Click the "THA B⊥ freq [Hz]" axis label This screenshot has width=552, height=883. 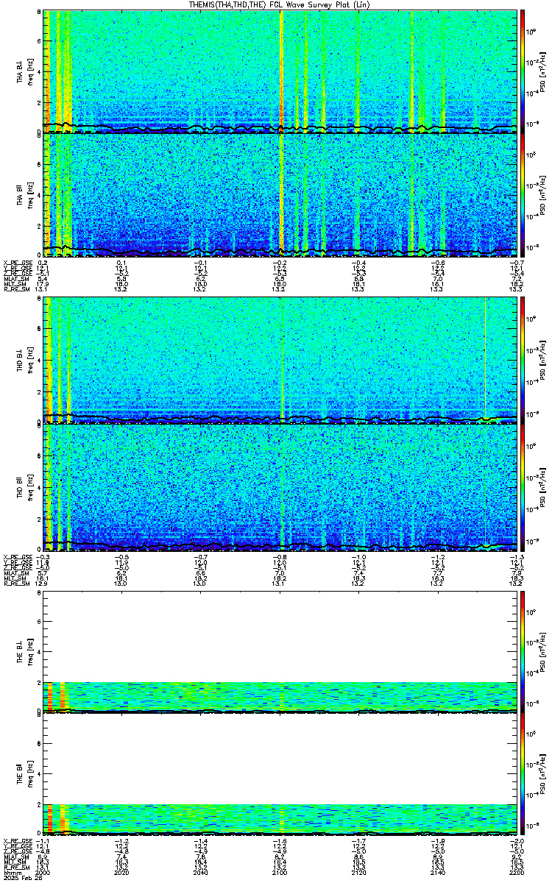24,71
